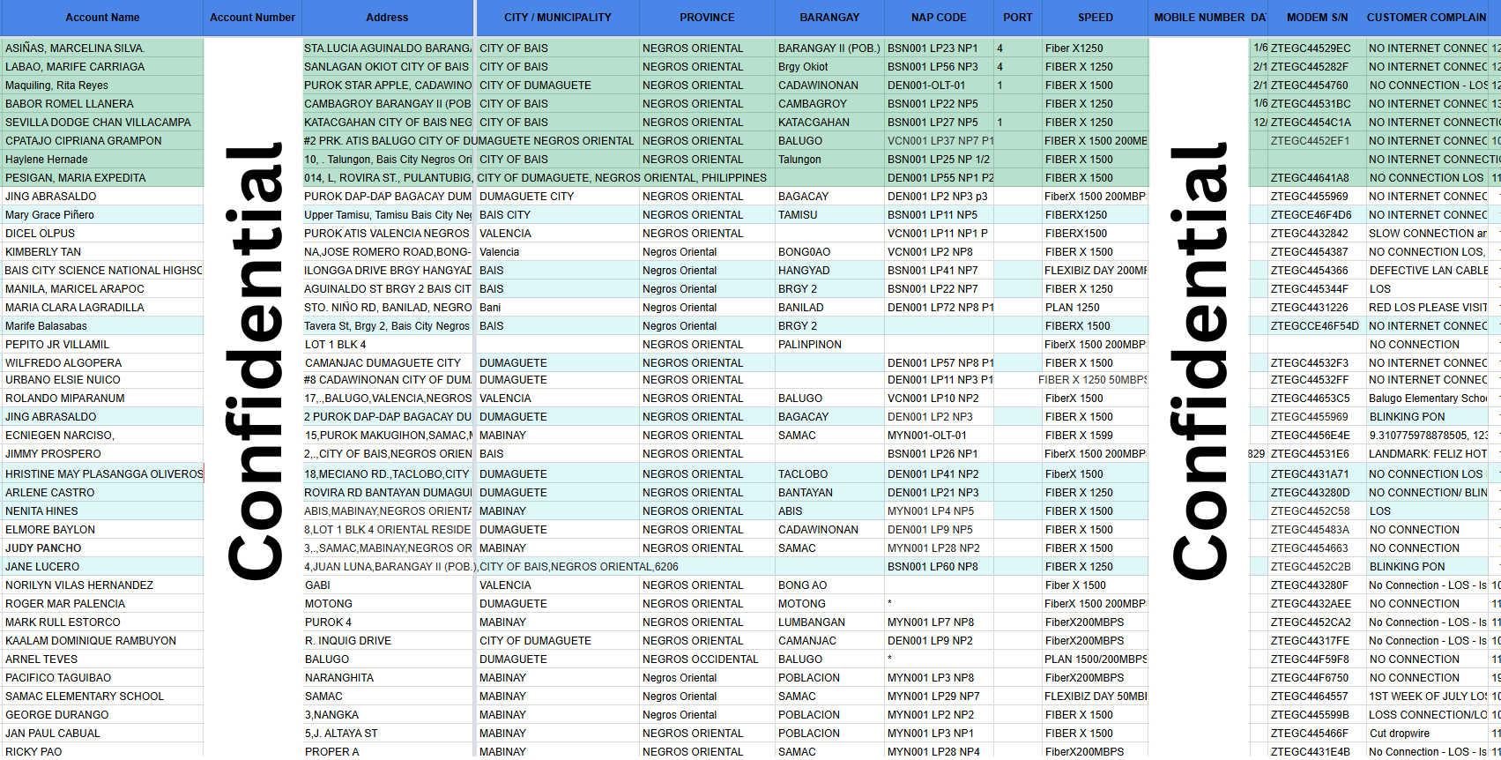The width and height of the screenshot is (1501, 760).
Task: Click the PEPITO JR VILLAMIL cell
Action: click(x=102, y=345)
